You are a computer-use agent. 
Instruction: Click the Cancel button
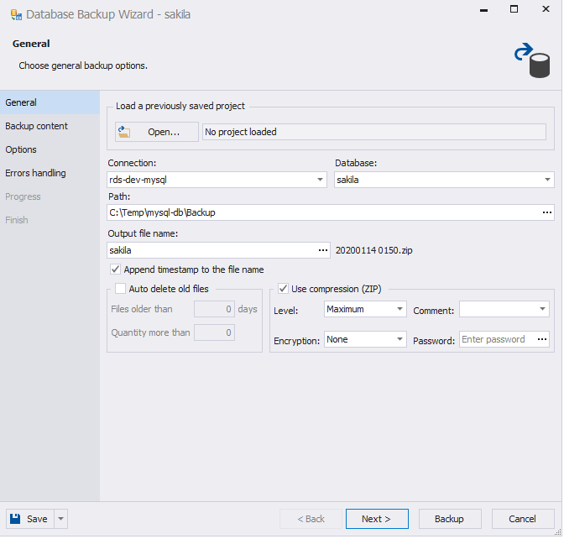click(x=524, y=519)
